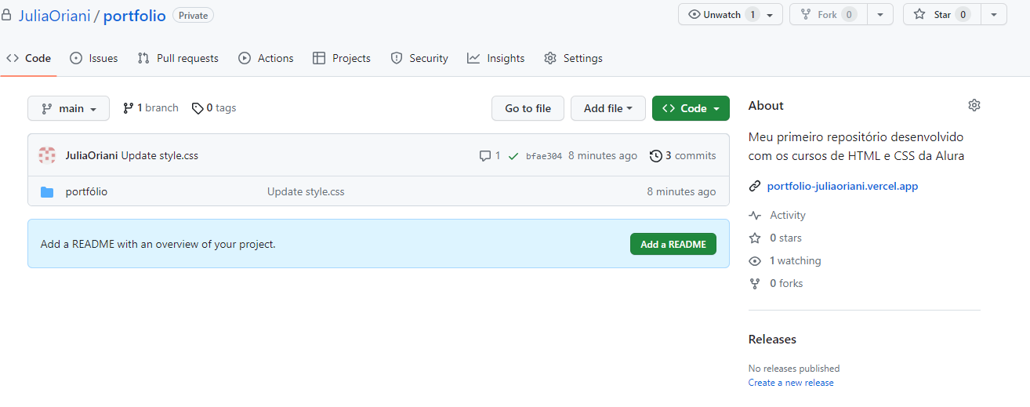Screen dimensions: 1030x407
Task: Open JuliaOriani author link in commit row
Action: point(92,155)
